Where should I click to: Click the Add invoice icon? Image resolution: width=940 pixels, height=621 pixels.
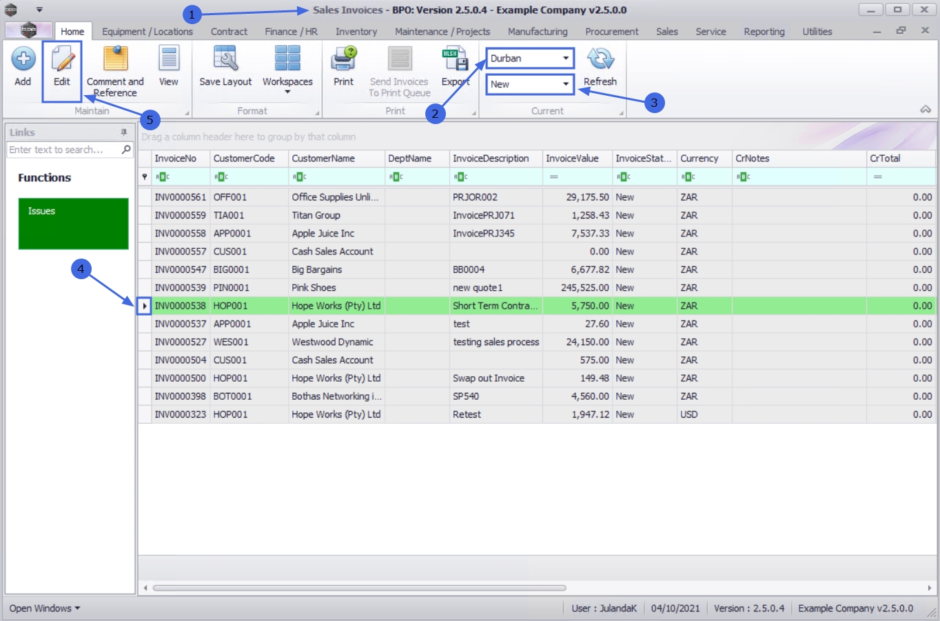[x=23, y=59]
